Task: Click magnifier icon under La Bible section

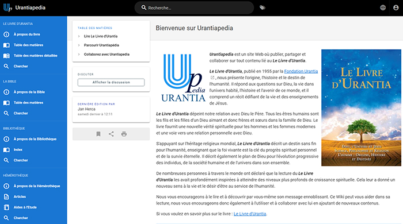Action: point(6,113)
